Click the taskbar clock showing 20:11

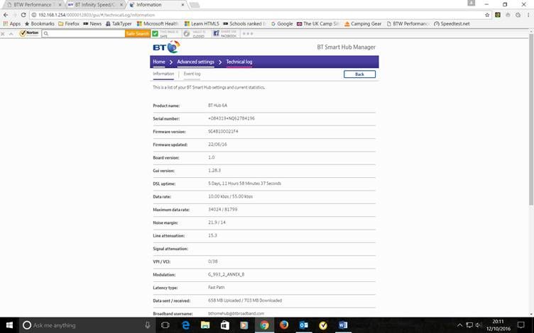498,324
